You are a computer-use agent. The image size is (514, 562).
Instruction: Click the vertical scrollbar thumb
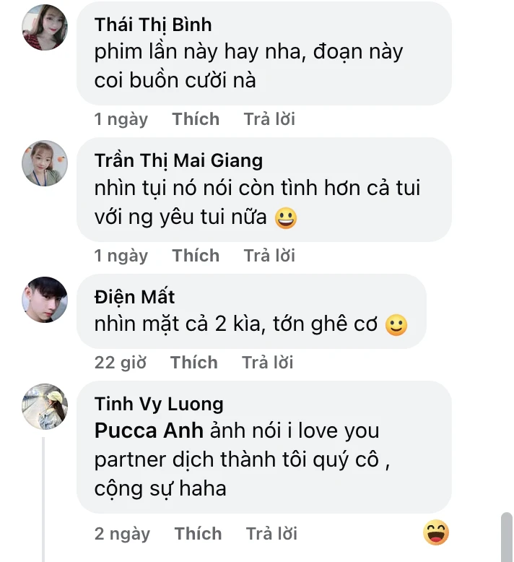coord(507,537)
